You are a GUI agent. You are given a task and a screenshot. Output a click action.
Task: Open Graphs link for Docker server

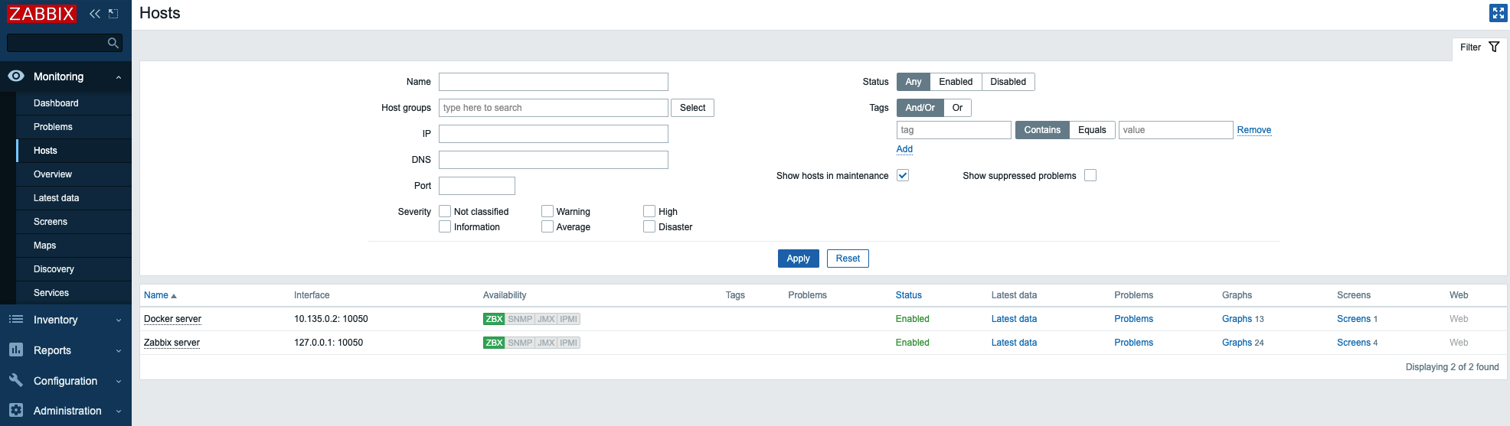[1237, 319]
